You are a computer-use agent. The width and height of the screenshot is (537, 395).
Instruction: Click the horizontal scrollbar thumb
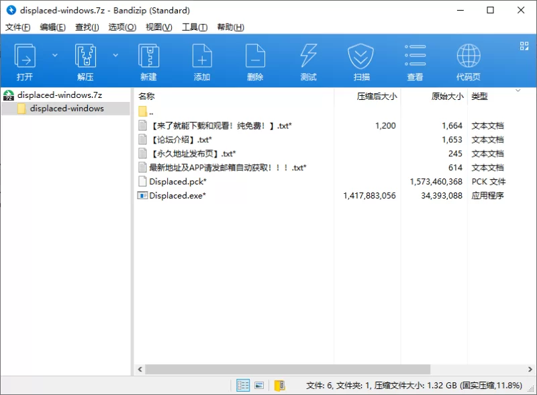tap(288, 370)
